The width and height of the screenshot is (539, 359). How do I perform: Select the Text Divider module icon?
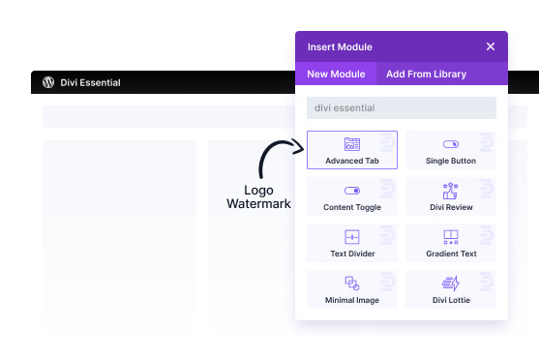352,237
